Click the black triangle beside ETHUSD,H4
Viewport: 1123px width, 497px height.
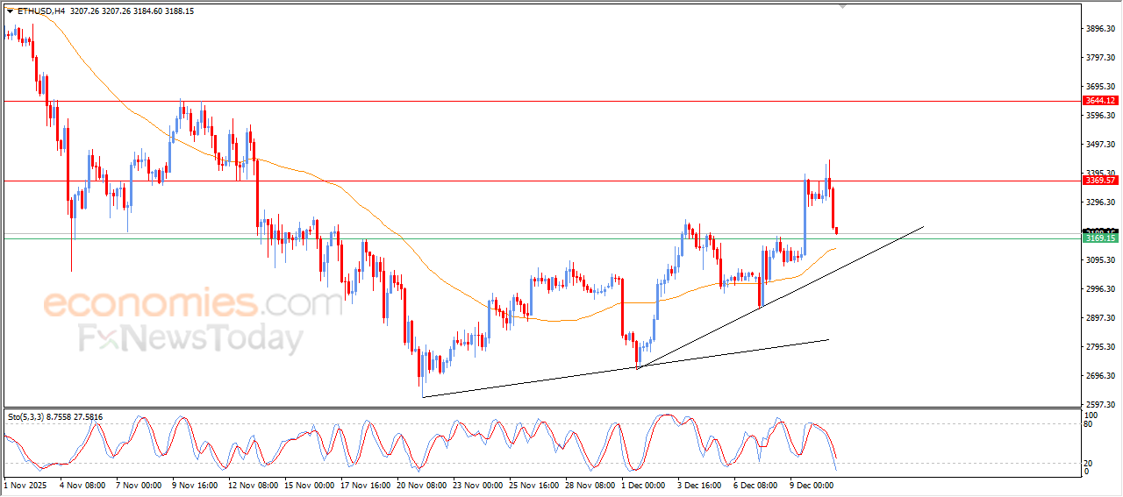click(x=10, y=11)
